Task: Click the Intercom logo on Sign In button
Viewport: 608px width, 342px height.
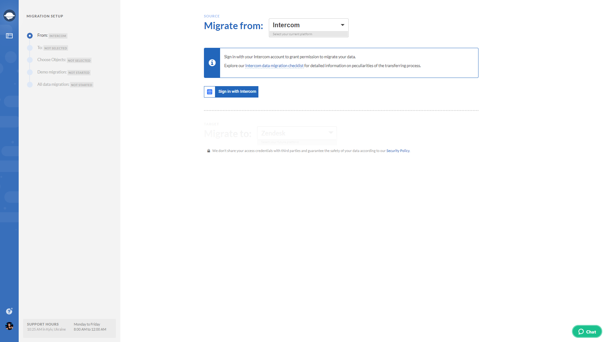Action: (x=210, y=92)
